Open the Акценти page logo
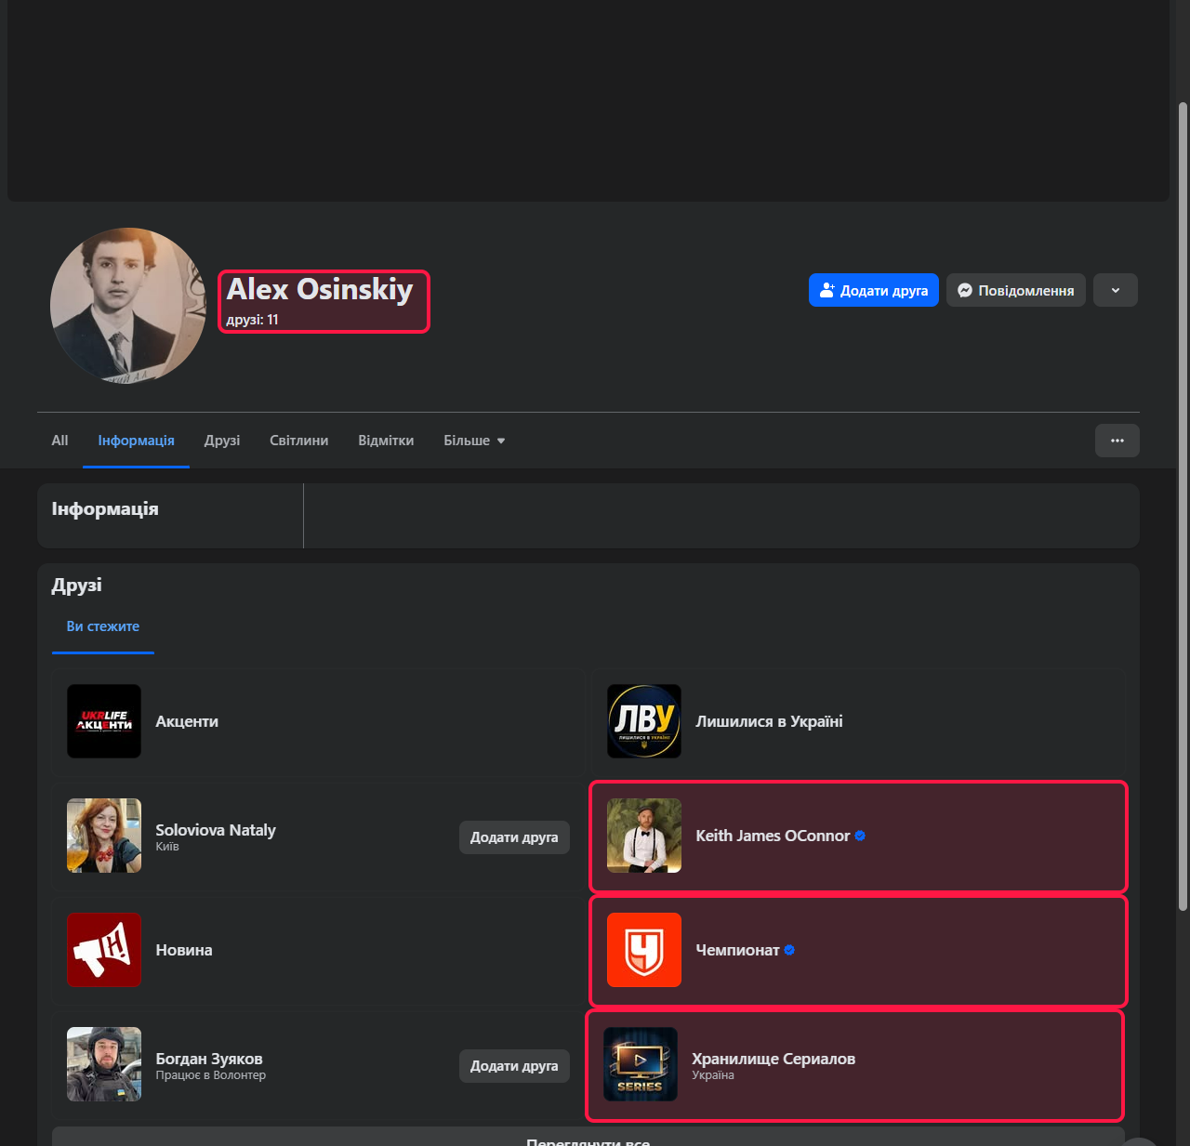This screenshot has height=1146, width=1190. click(x=104, y=721)
